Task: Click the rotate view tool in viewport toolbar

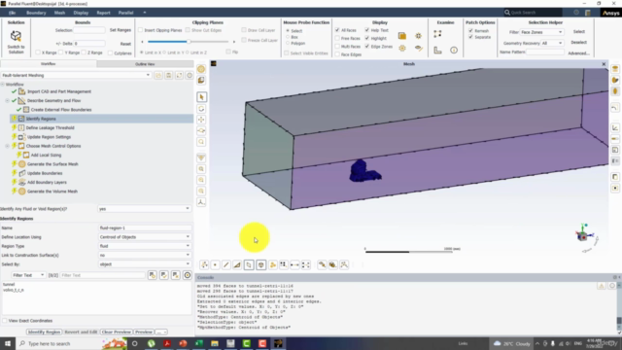Action: click(201, 109)
